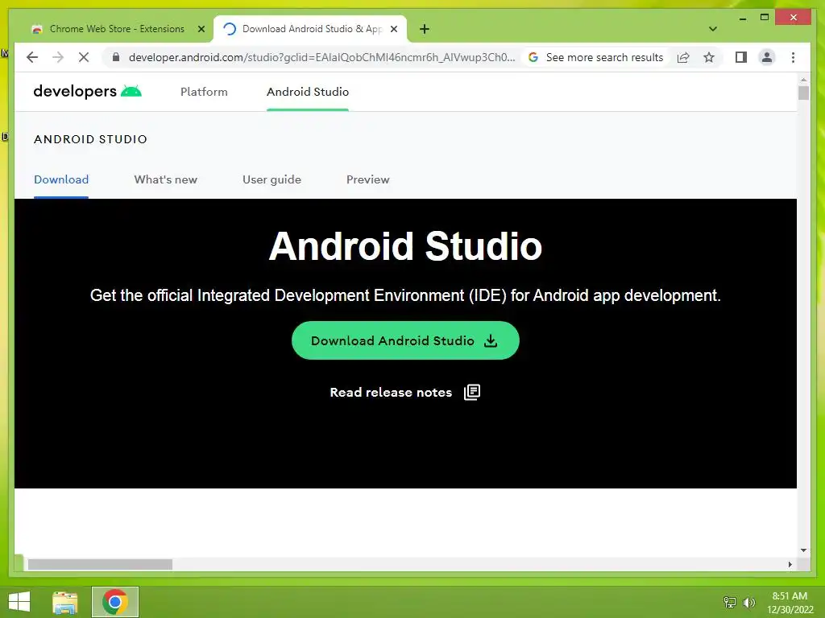Click the vertical scrollbar up arrow
The width and height of the screenshot is (825, 618).
[x=803, y=80]
